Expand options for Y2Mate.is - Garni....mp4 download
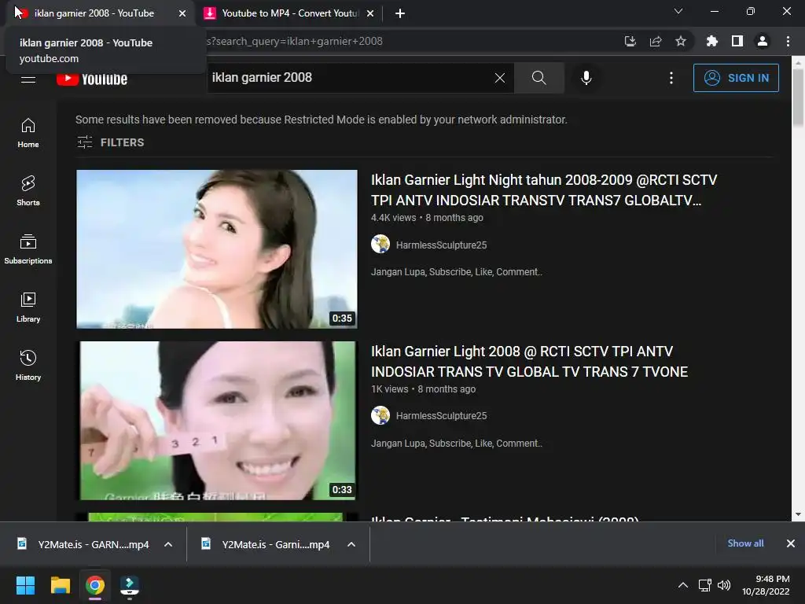Image resolution: width=805 pixels, height=604 pixels. pos(351,544)
